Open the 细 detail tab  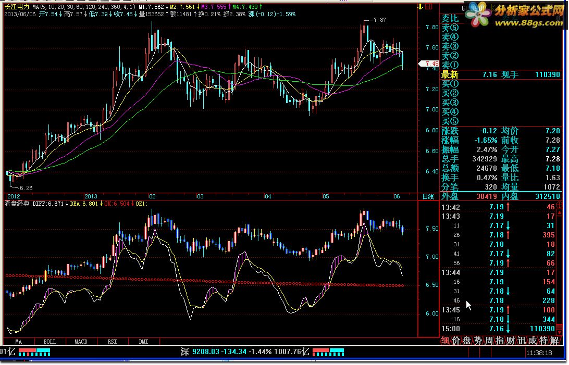coord(445,341)
